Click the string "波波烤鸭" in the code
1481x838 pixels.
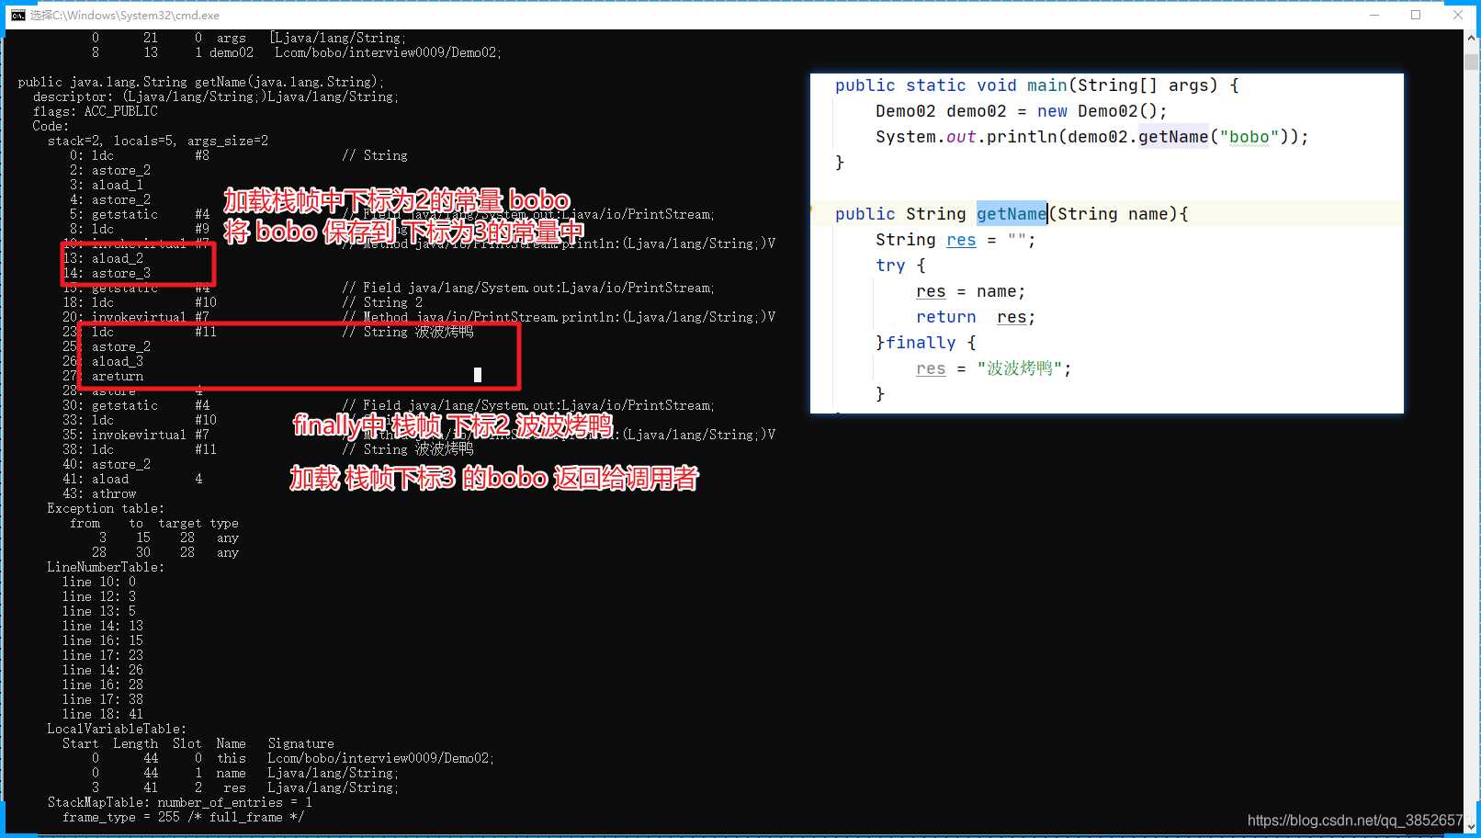coord(1020,368)
